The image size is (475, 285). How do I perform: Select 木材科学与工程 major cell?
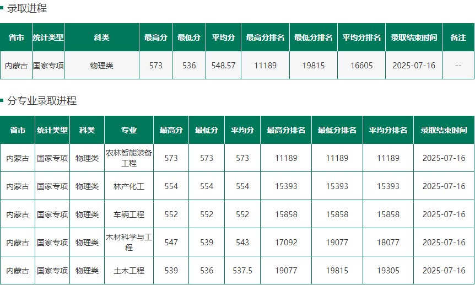[x=129, y=242]
